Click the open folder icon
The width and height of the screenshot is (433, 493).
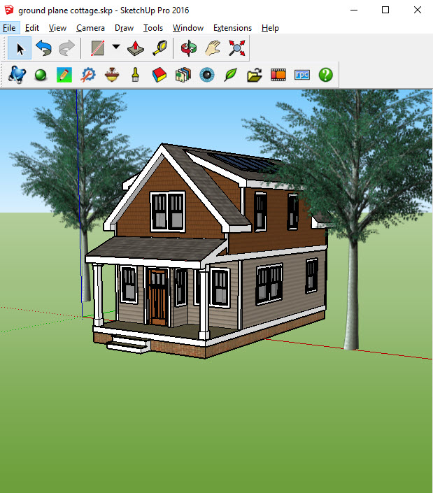[255, 75]
